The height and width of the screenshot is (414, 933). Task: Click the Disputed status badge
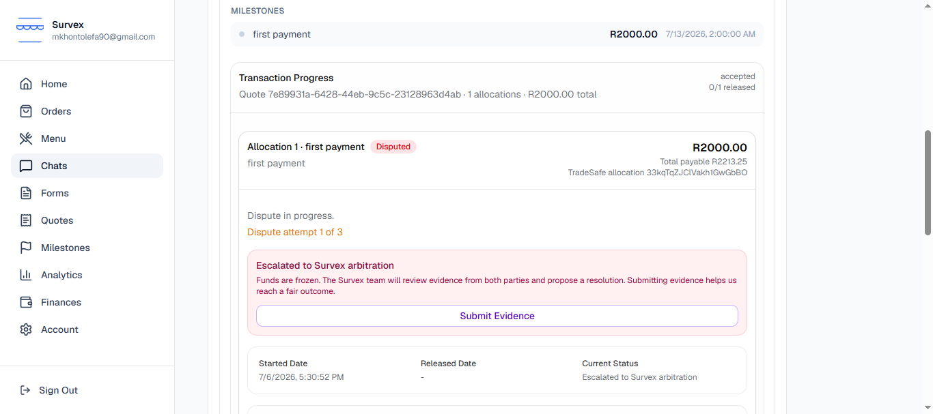point(393,147)
